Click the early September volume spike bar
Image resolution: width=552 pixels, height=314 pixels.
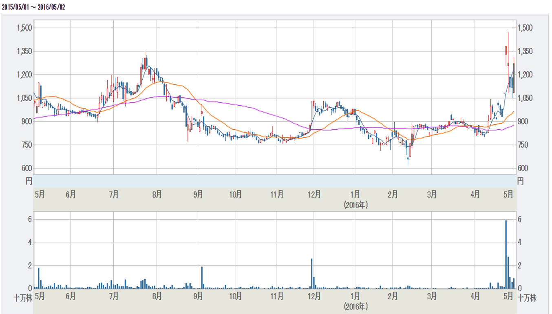click(202, 278)
